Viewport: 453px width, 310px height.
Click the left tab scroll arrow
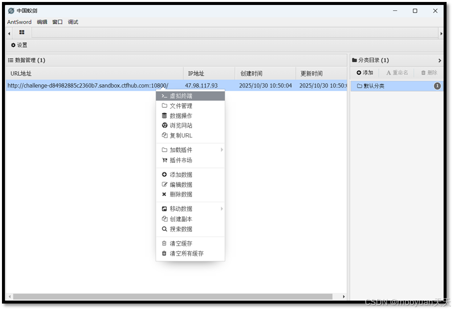pyautogui.click(x=9, y=34)
